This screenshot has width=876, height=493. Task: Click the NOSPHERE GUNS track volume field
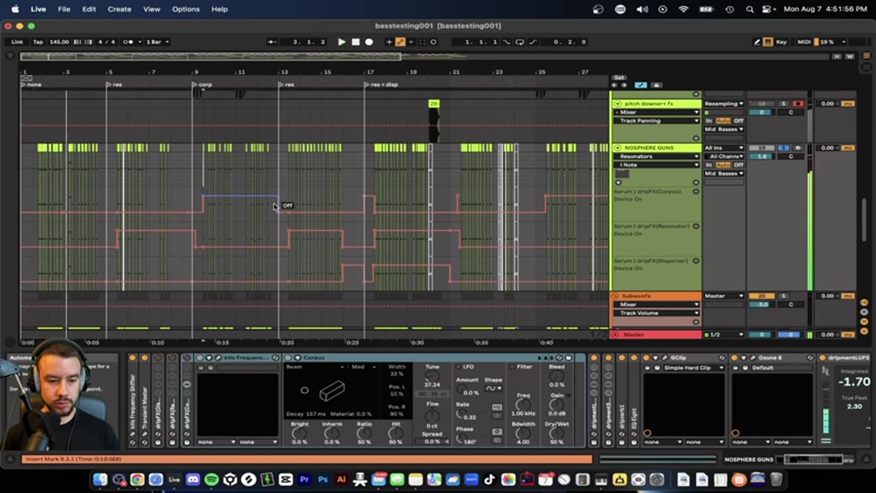(762, 157)
